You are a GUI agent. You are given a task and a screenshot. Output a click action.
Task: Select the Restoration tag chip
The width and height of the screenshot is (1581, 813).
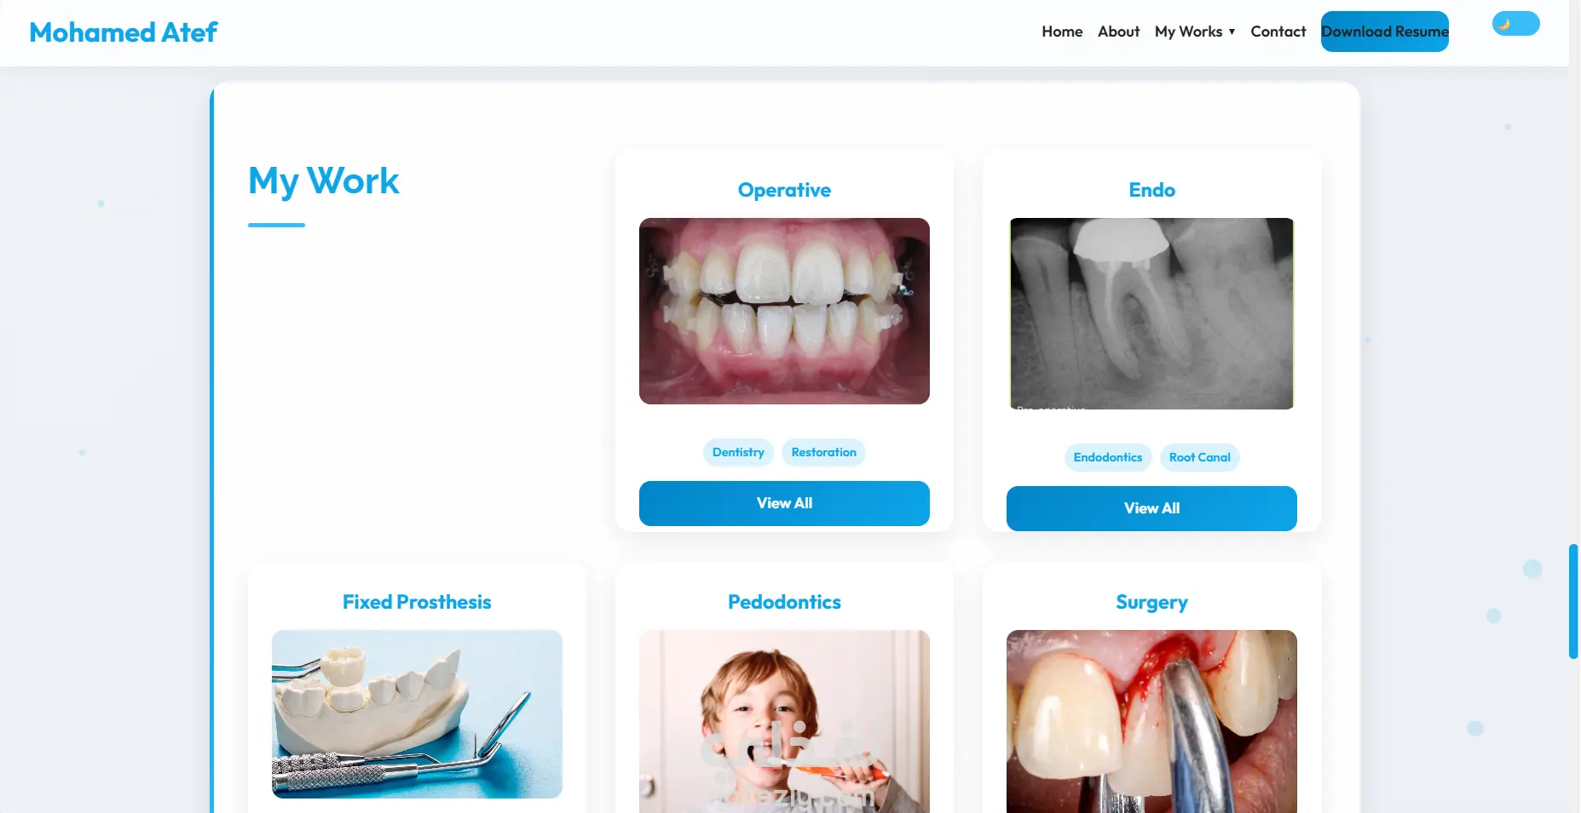[x=823, y=452]
